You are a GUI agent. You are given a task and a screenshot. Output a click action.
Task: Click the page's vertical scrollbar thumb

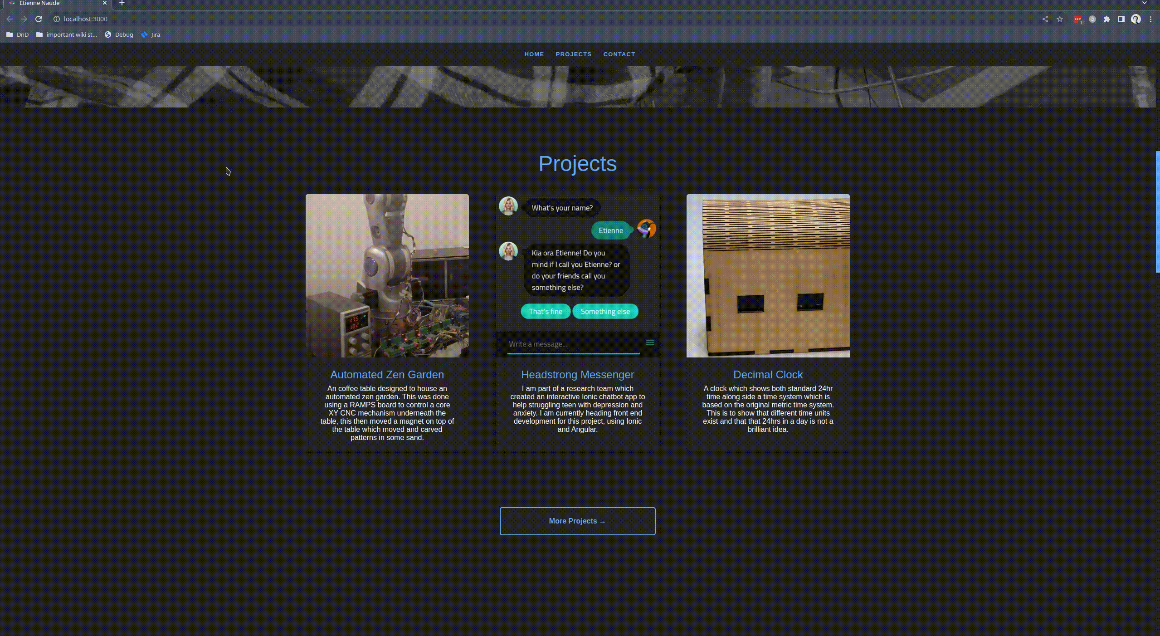[x=1157, y=211]
